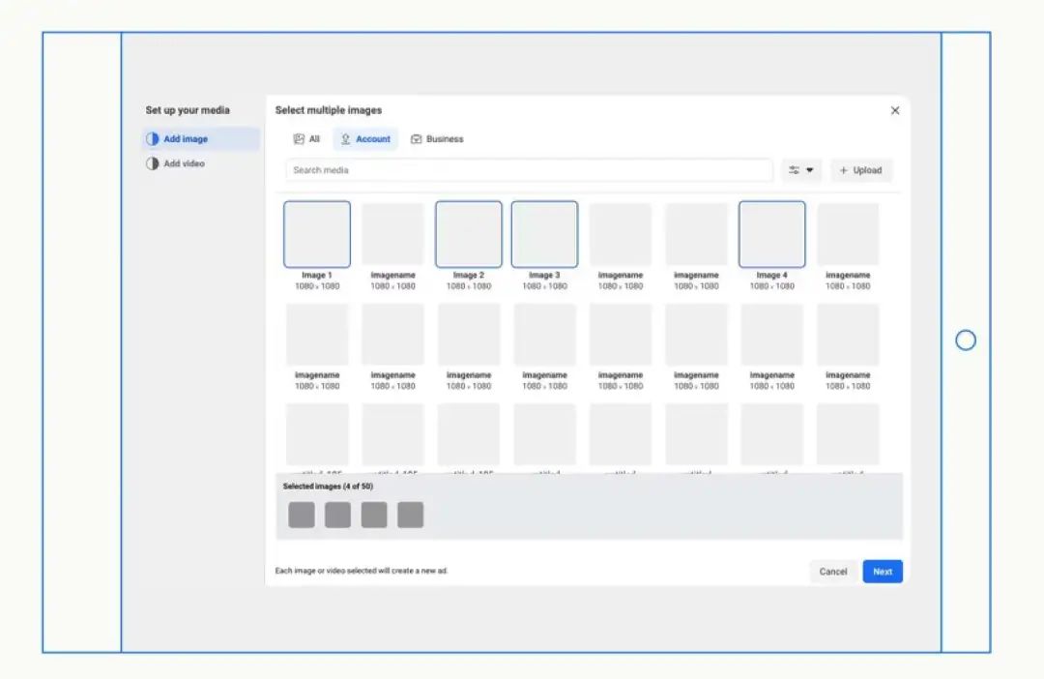
Task: Switch to the All tab
Action: (x=306, y=138)
